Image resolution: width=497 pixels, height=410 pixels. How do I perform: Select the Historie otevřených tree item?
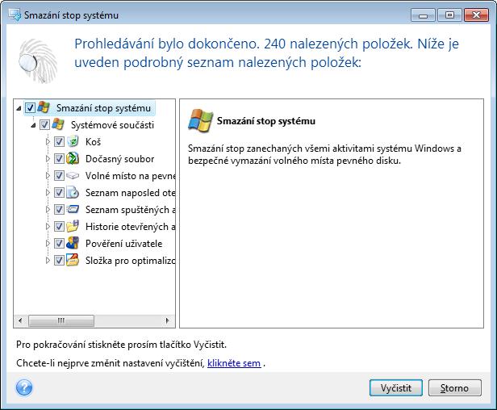coord(130,227)
